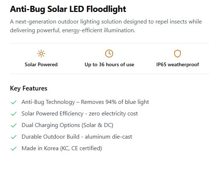This screenshot has height=173, width=218.
Task: Click the Key Features heading
Action: 29,88
